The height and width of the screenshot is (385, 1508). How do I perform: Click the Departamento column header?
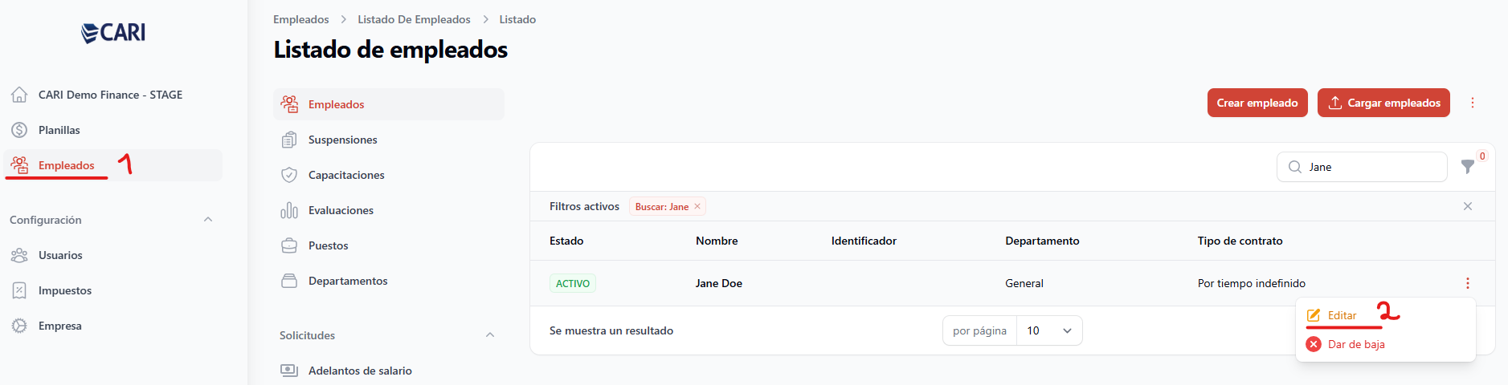click(1042, 241)
